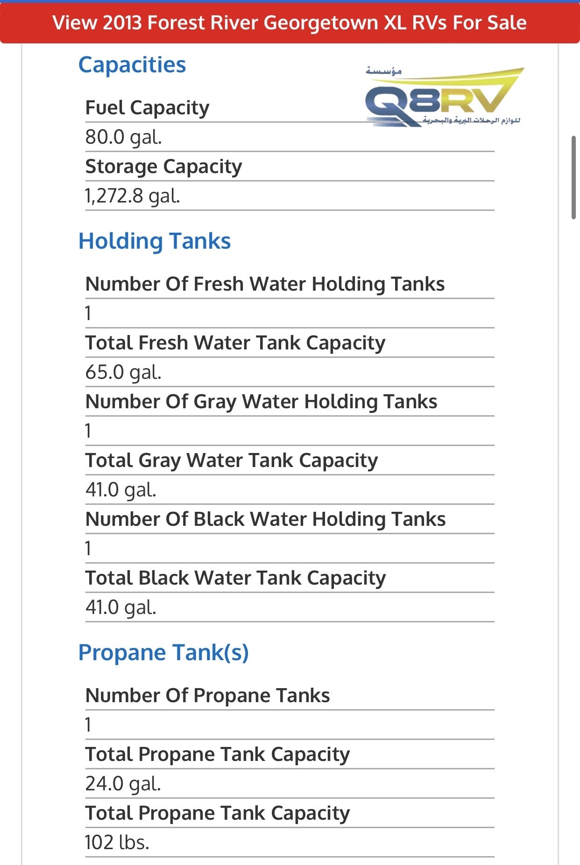This screenshot has width=580, height=865.
Task: Select the 65.0 gal. fresh water value
Action: click(123, 372)
